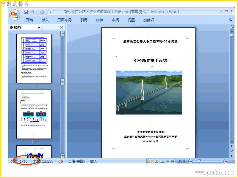The width and height of the screenshot is (238, 178).
Task: Switch to Draft view
Action: pyautogui.click(x=173, y=161)
